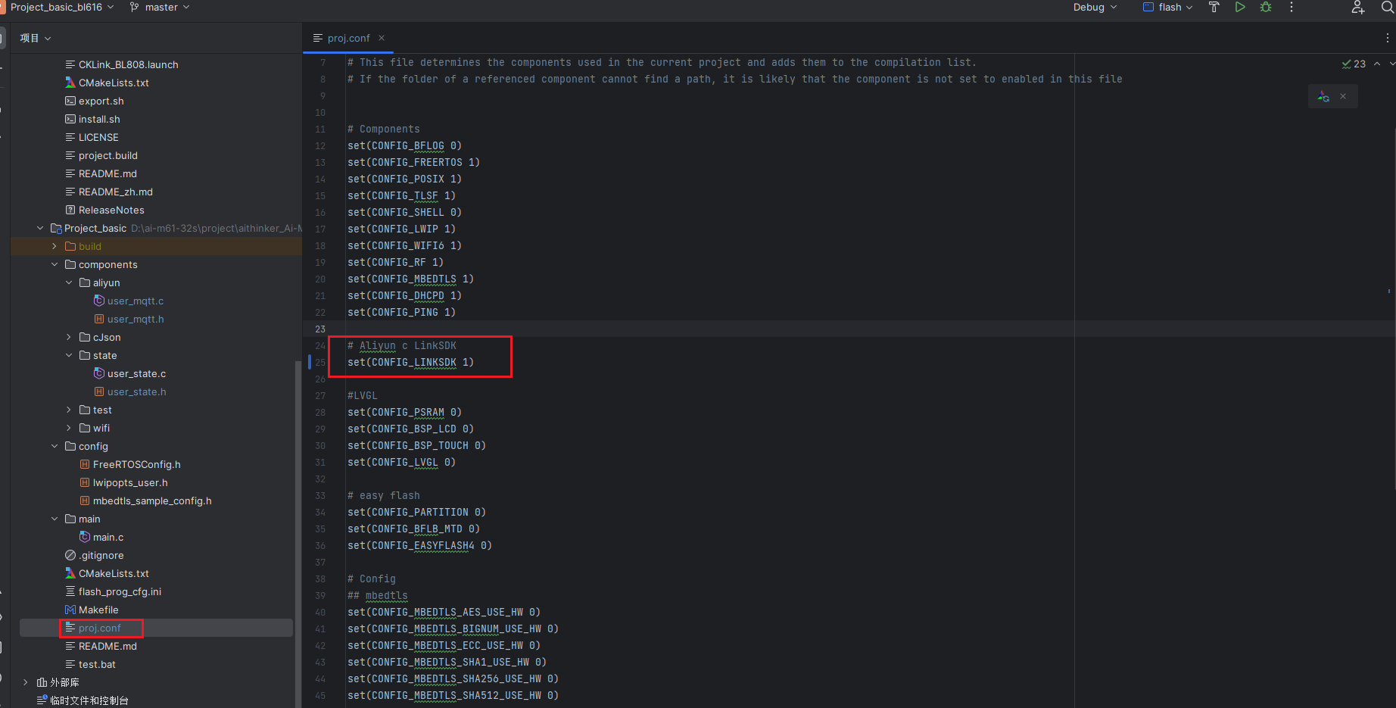The width and height of the screenshot is (1396, 708).
Task: Run the flash configuration
Action: point(1240,8)
